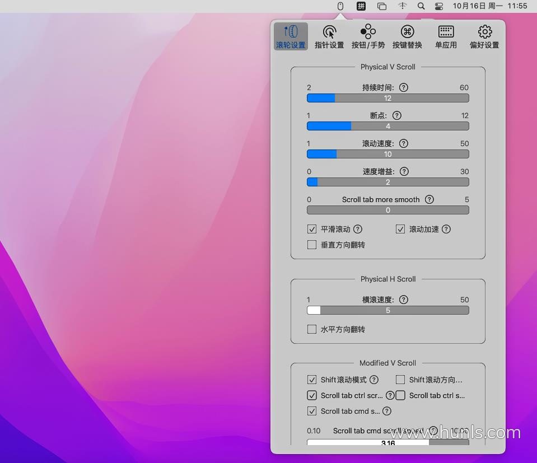Screen dimensions: 537x463
Task: Open the 偏好设置 tab
Action: [484, 36]
